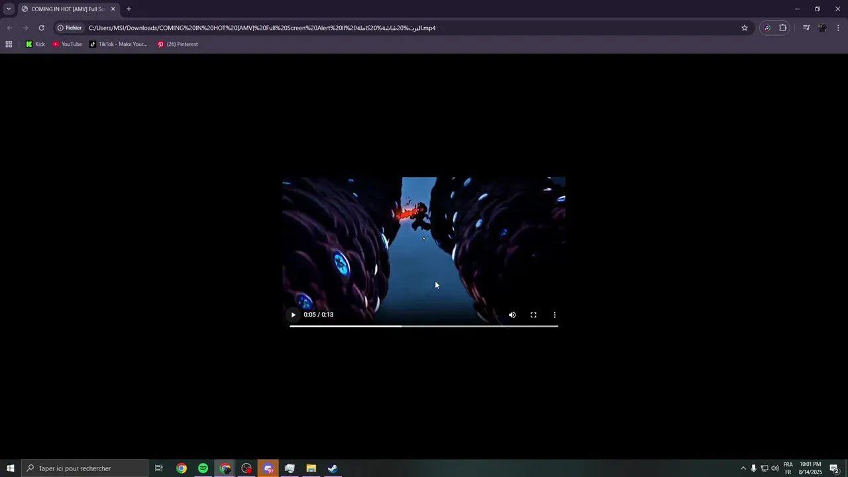The height and width of the screenshot is (477, 848).
Task: Switch to the active Chrome profile window
Action: coord(225,468)
